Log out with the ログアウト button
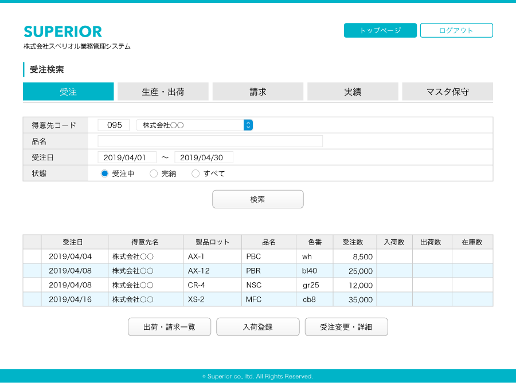516x383 pixels. [x=456, y=30]
